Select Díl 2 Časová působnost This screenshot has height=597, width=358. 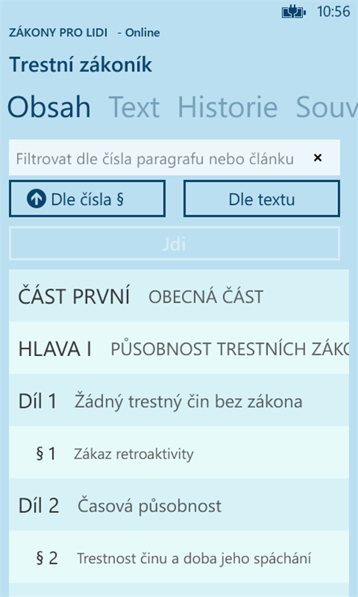point(179,505)
